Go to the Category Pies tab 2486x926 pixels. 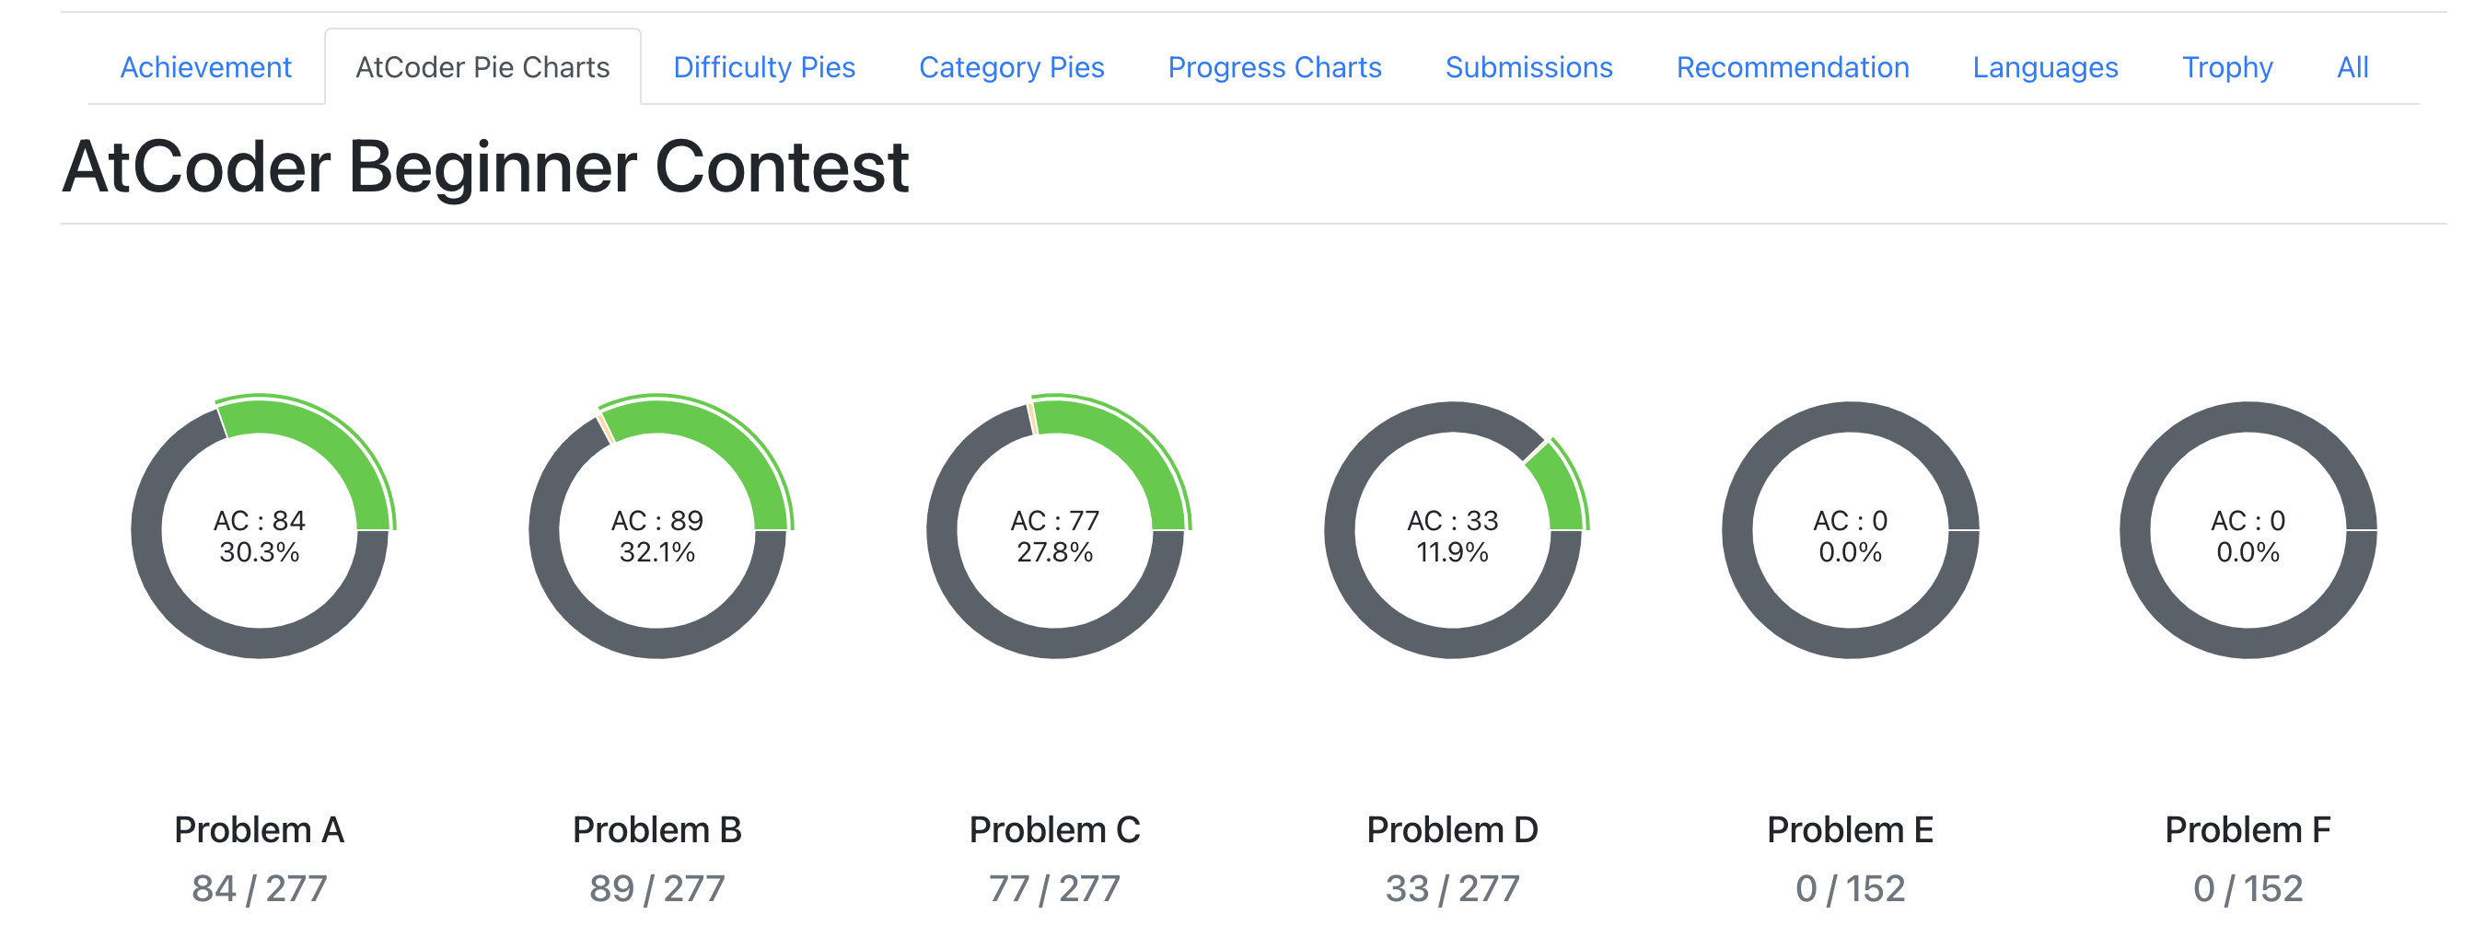1011,67
